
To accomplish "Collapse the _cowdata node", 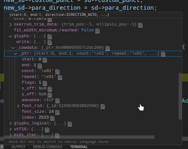I will (x=13, y=48).
